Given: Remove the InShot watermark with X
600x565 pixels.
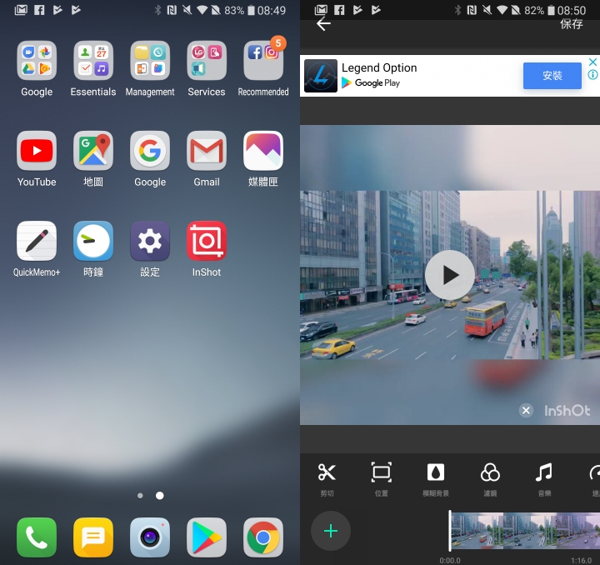Looking at the screenshot, I should click(526, 411).
